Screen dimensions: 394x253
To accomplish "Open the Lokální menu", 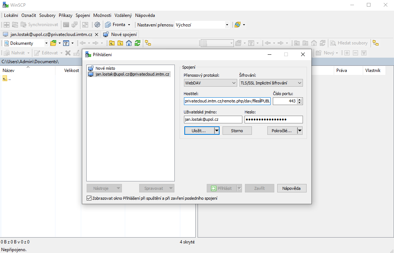I will coord(11,15).
